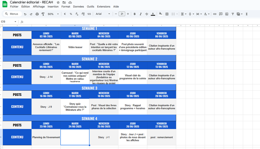This screenshot has height=149, width=260.
Task: Click the insert link icon
Action: pos(214,14)
